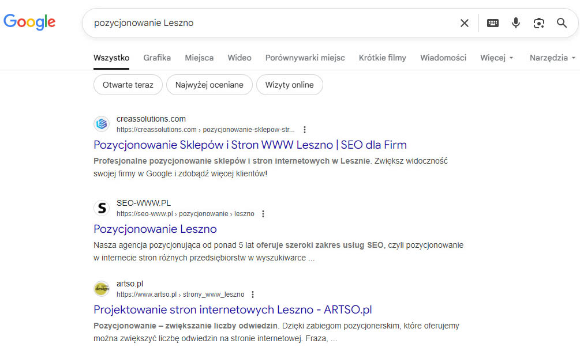Click the Google logo

29,22
